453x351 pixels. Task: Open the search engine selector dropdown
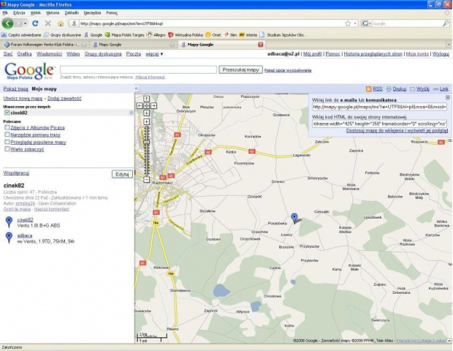pos(368,23)
